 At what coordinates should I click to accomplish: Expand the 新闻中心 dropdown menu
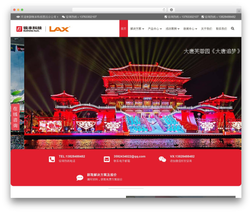(190, 29)
